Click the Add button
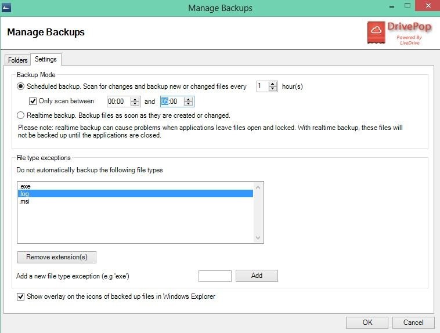440x333 pixels. click(257, 276)
